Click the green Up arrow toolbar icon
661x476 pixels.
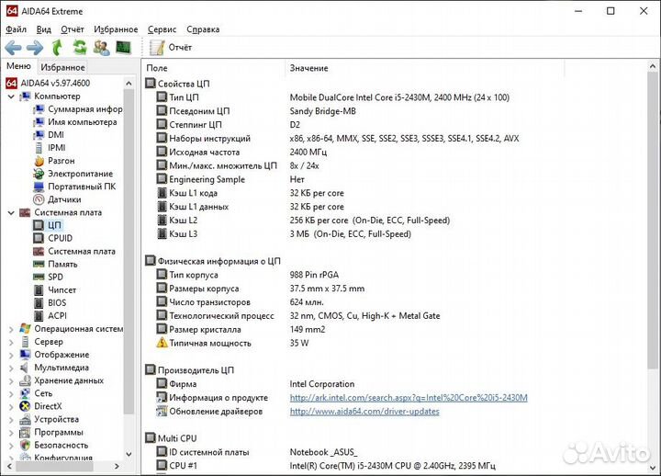pyautogui.click(x=57, y=47)
